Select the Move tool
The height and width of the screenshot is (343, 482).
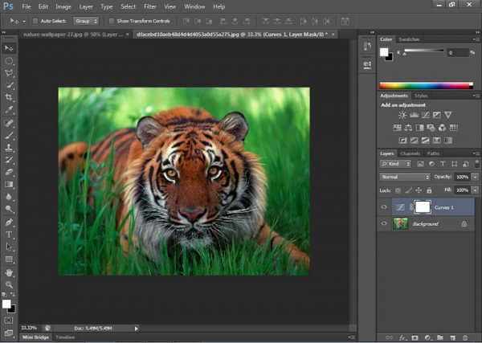coord(10,47)
